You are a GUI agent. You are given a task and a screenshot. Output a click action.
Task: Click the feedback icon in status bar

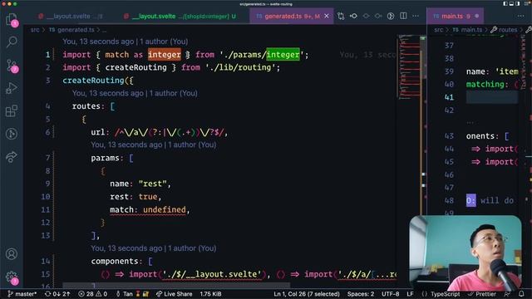[x=507, y=294]
